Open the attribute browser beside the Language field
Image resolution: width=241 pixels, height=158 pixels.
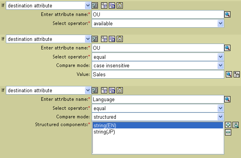[x=228, y=99]
